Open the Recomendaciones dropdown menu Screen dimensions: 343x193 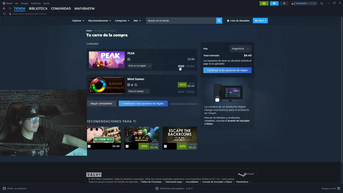point(100,21)
